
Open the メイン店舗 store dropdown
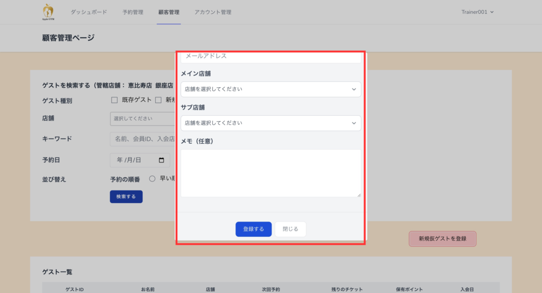[x=270, y=89]
